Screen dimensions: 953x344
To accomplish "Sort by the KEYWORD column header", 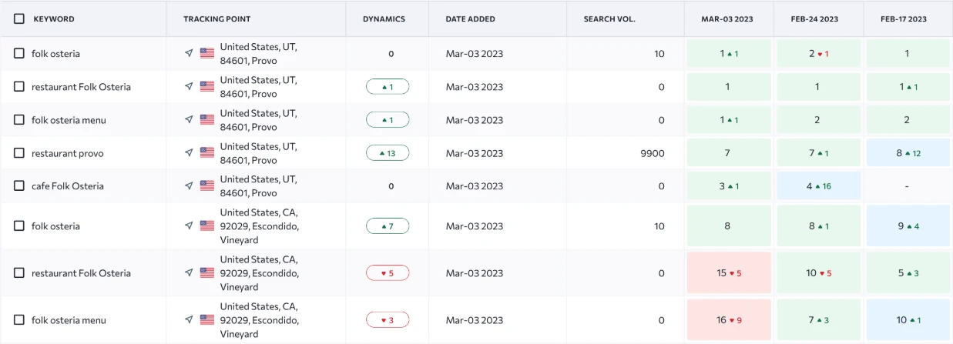I will 54,19.
